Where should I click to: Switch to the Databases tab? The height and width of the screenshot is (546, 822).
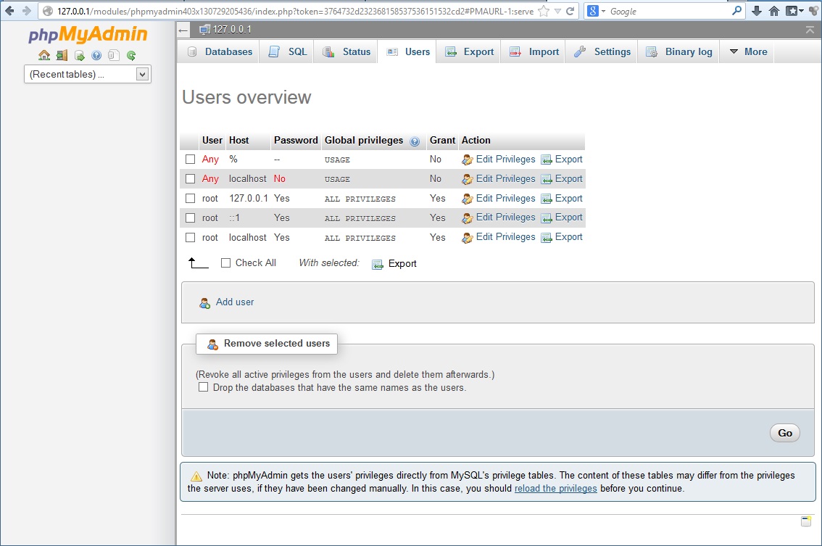click(x=220, y=52)
